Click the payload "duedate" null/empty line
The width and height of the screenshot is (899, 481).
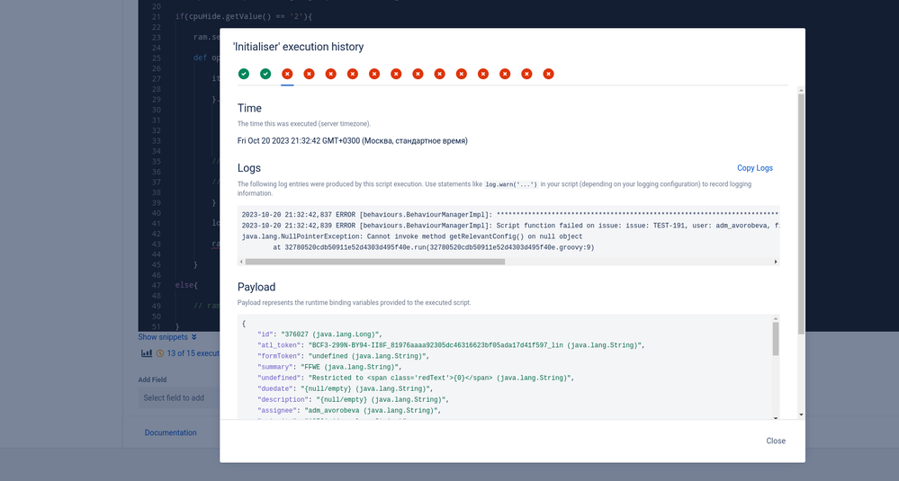[x=346, y=388]
